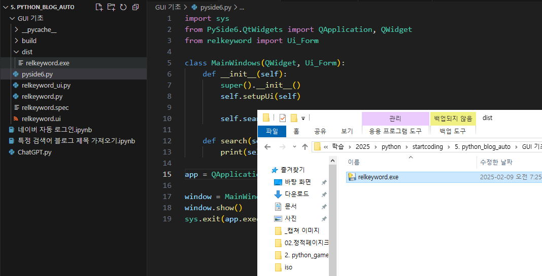This screenshot has width=542, height=276.
Task: Click 2025 in the address path
Action: pos(362,147)
